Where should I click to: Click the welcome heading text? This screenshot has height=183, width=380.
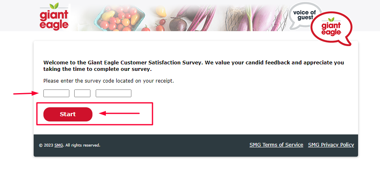coord(193,66)
